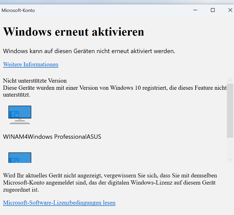Click the device list scroll-down arrow
This screenshot has height=215, width=234.
[230, 160]
